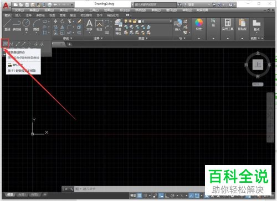
Task: Open the Clipboard (剪贴板) panel icon
Action: point(242,25)
